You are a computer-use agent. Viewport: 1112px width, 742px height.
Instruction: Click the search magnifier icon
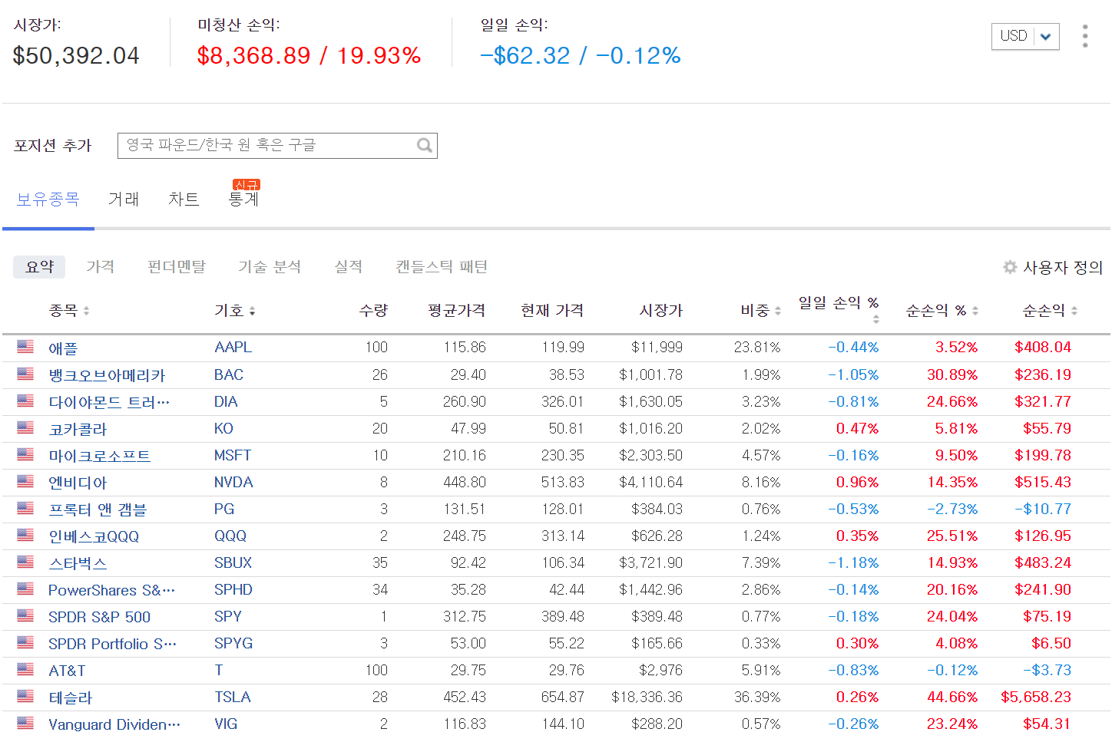(x=424, y=145)
